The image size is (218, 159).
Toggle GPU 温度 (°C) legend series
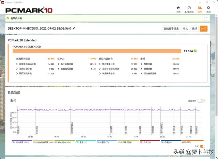tap(107, 142)
